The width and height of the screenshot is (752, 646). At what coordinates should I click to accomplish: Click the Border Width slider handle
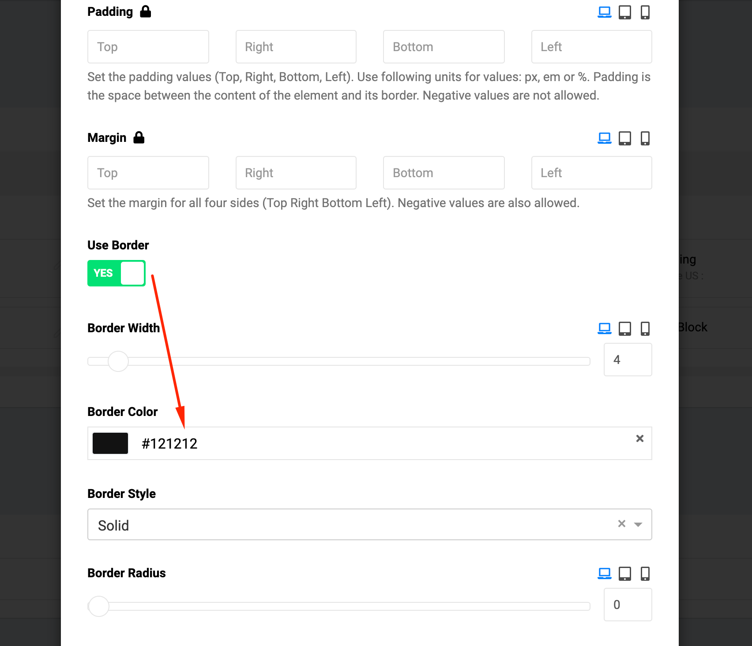[118, 361]
